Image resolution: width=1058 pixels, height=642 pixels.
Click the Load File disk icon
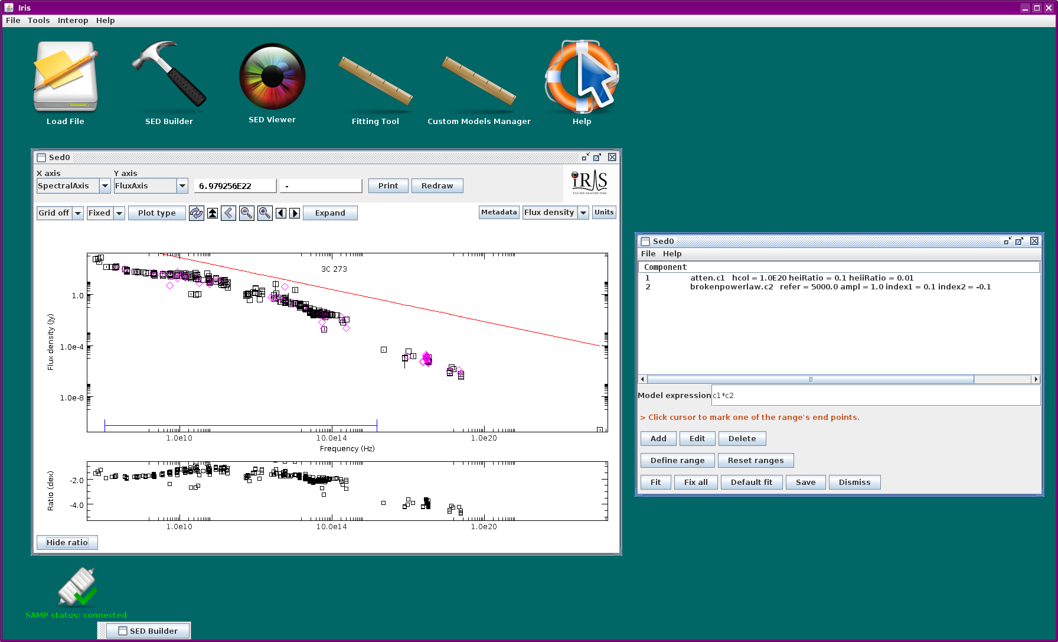click(x=66, y=76)
